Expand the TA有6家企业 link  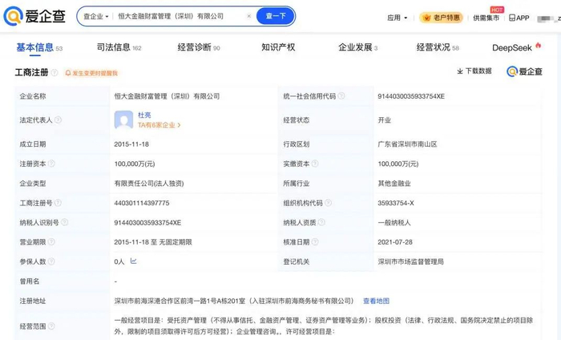159,125
